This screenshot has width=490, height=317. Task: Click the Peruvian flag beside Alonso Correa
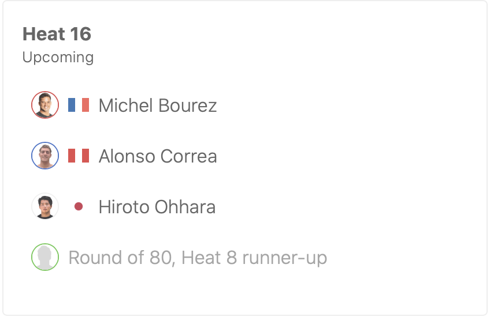coord(79,156)
